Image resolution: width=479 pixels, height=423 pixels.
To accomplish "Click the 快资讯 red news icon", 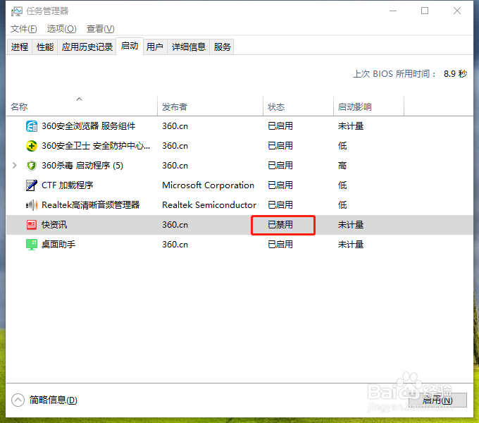I will [x=32, y=225].
